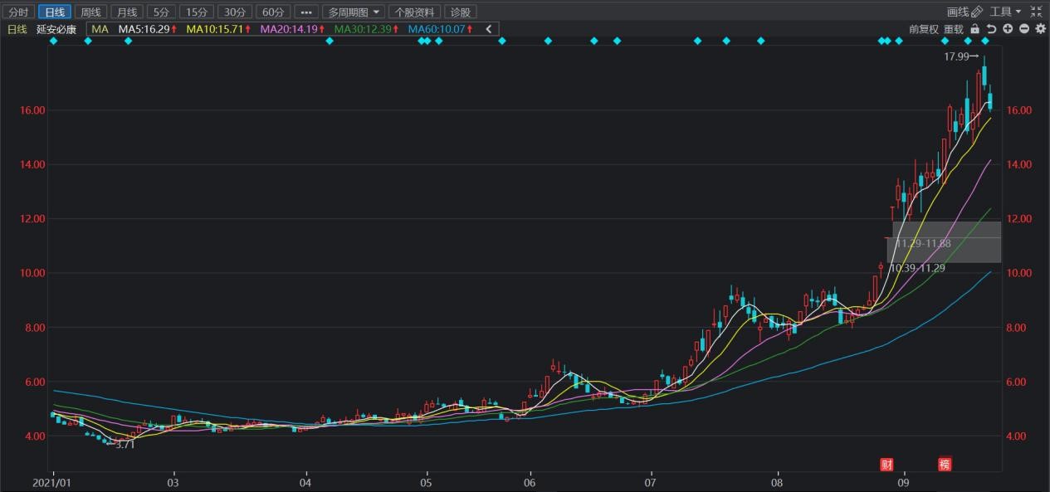
Task: Click the 重载 reload button
Action: [x=954, y=29]
